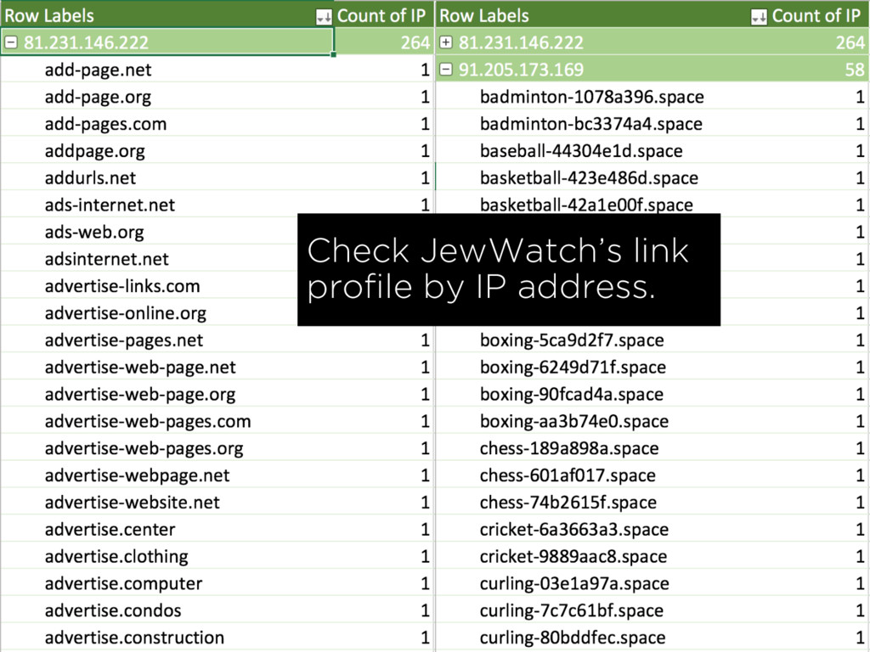The height and width of the screenshot is (652, 870).
Task: Select the addurls.net row
Action: (x=217, y=178)
